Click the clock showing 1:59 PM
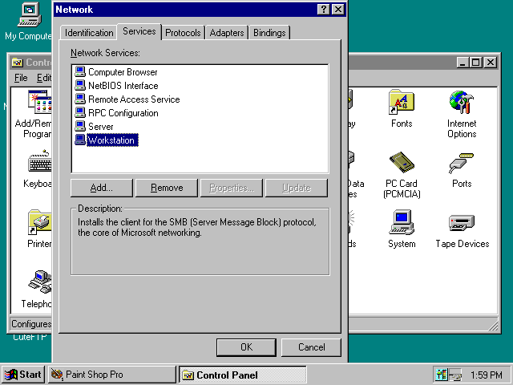The image size is (513, 385). pos(486,375)
